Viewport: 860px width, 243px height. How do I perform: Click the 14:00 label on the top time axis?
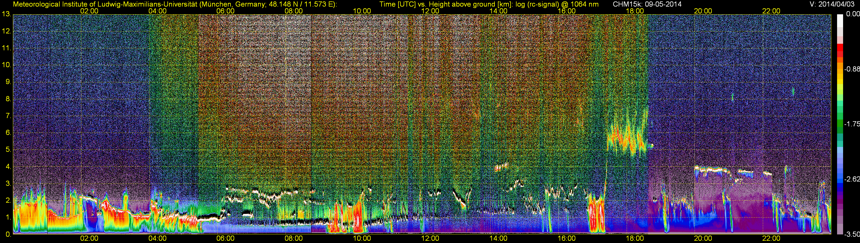(499, 11)
